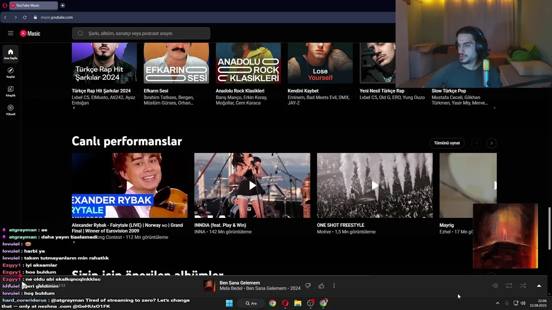The width and height of the screenshot is (552, 310).
Task: Go to Ana Sayfa in sidebar
Action: tap(10, 54)
